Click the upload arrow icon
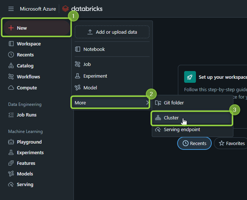247x200 pixels. [90, 32]
